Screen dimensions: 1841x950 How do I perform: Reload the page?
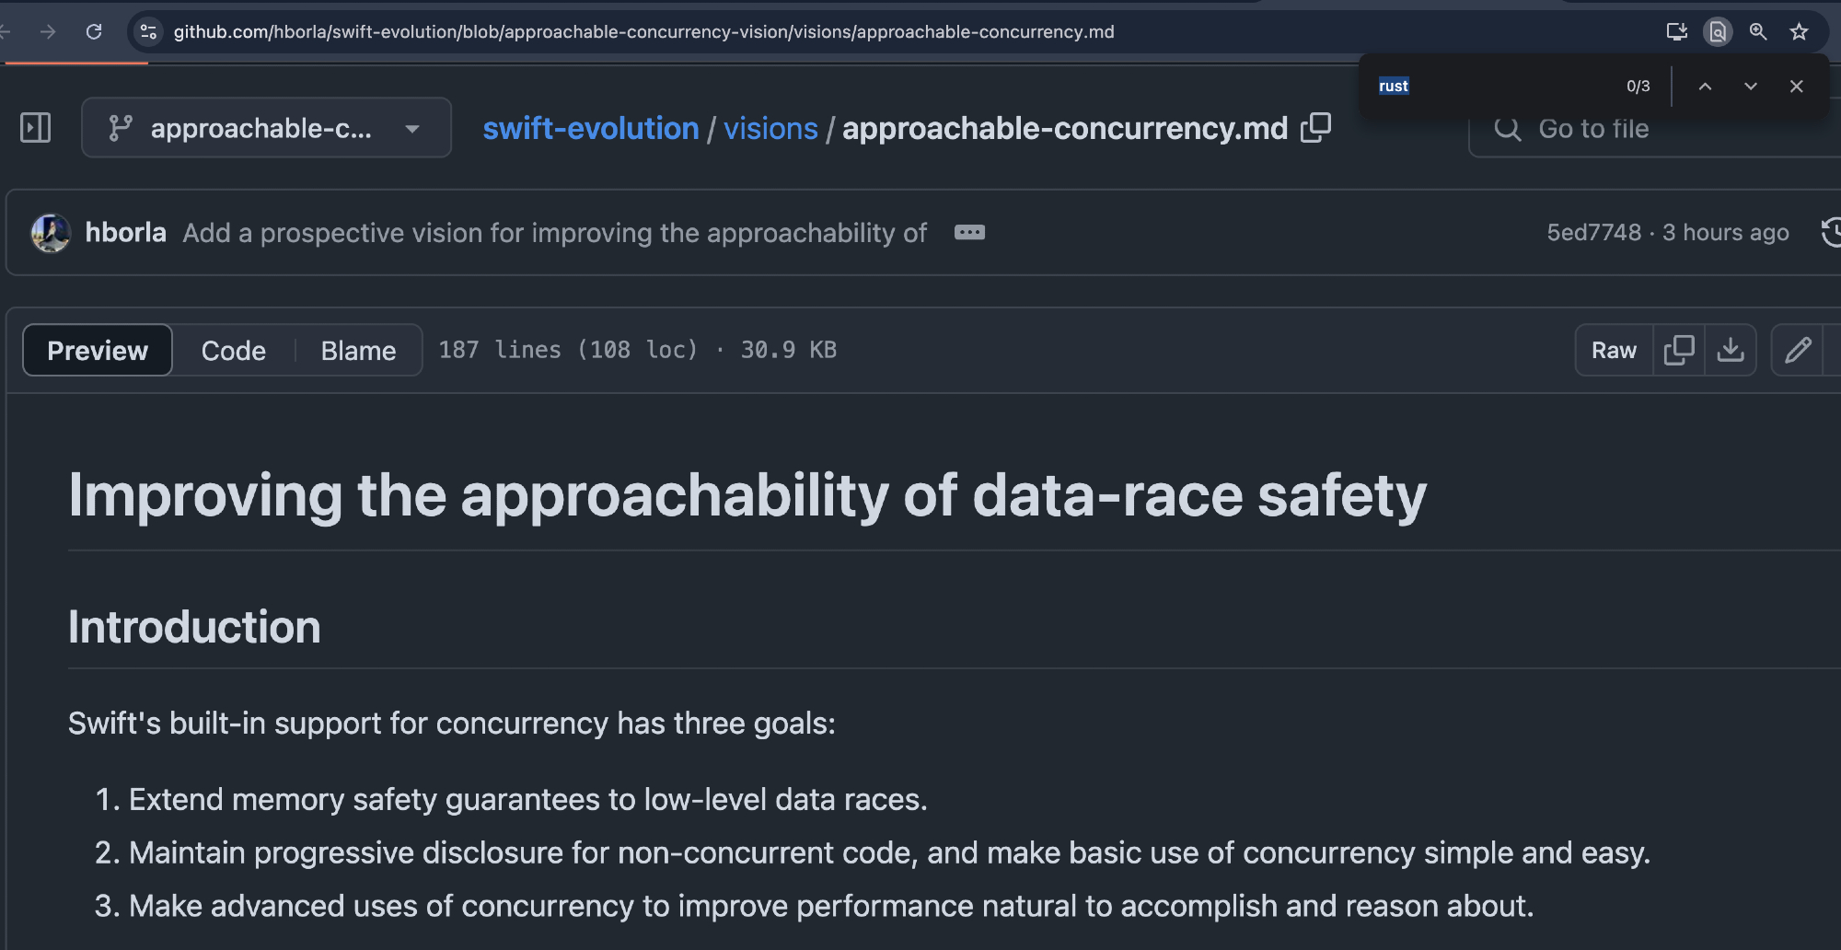[94, 32]
